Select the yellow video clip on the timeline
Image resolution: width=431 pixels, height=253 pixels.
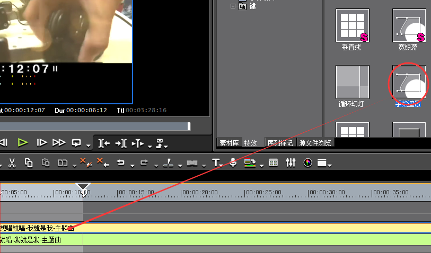coord(215,228)
